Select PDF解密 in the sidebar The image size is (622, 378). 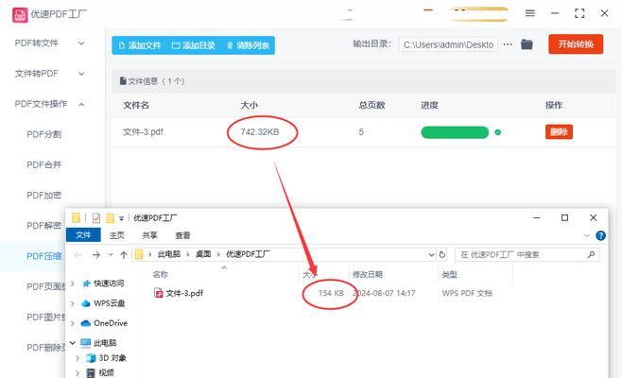(x=44, y=226)
